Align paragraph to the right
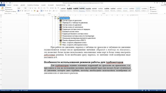This screenshot has width=166, height=93. coord(45,11)
